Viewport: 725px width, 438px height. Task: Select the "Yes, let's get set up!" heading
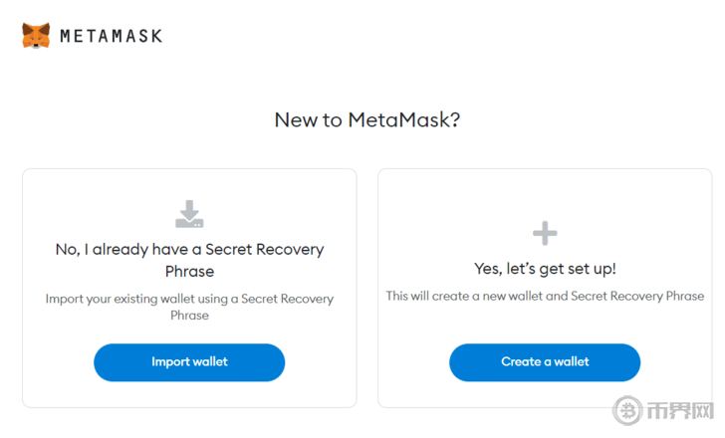pyautogui.click(x=544, y=269)
